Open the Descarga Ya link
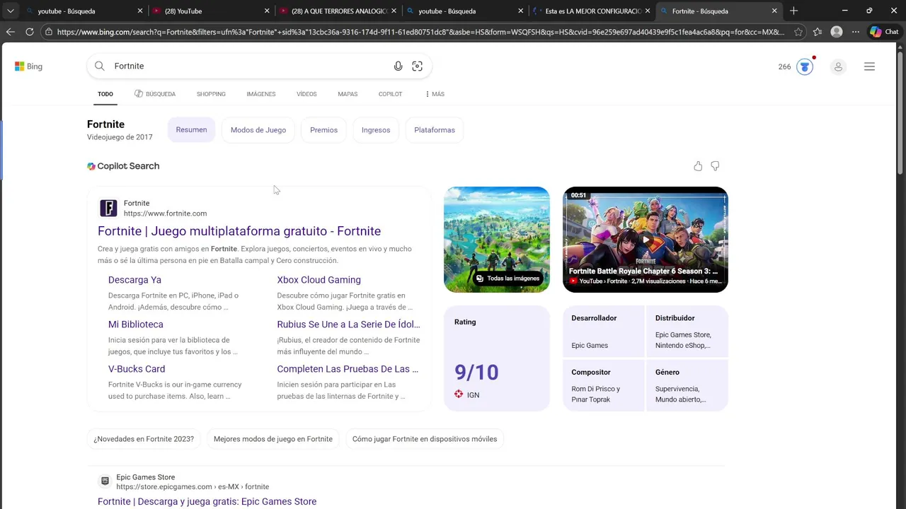 tap(134, 280)
